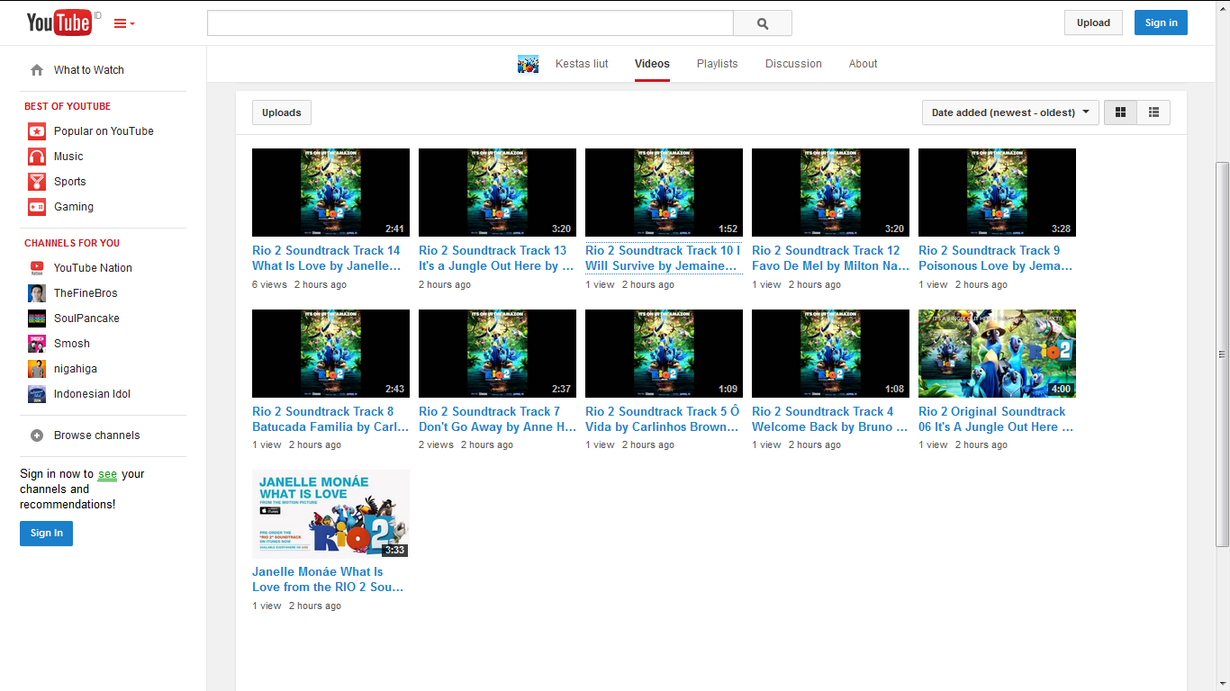Viewport: 1230px width, 691px height.
Task: Select the About tab
Action: (x=863, y=64)
